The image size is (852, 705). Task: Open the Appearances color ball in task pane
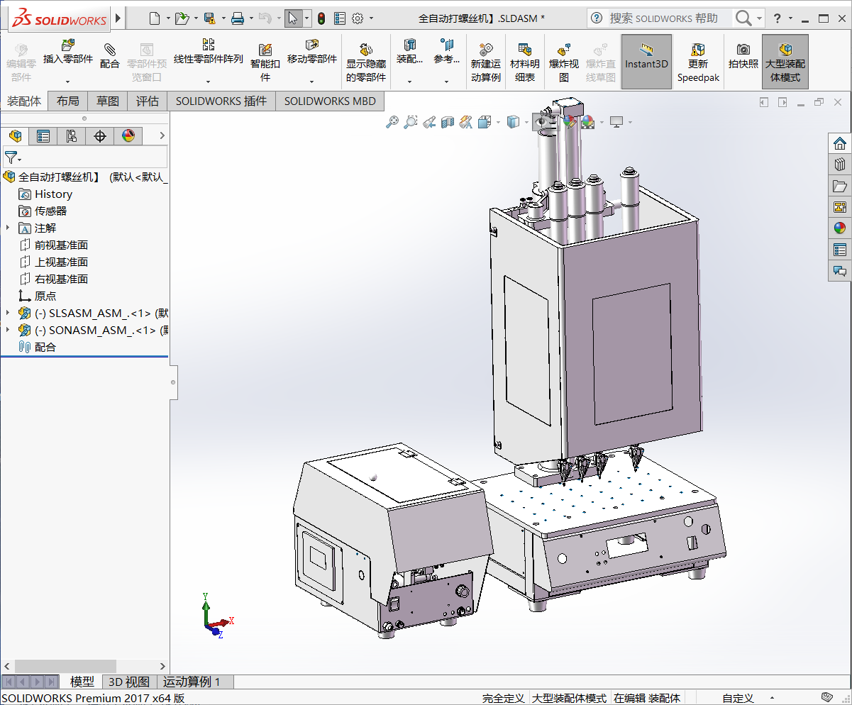(840, 228)
